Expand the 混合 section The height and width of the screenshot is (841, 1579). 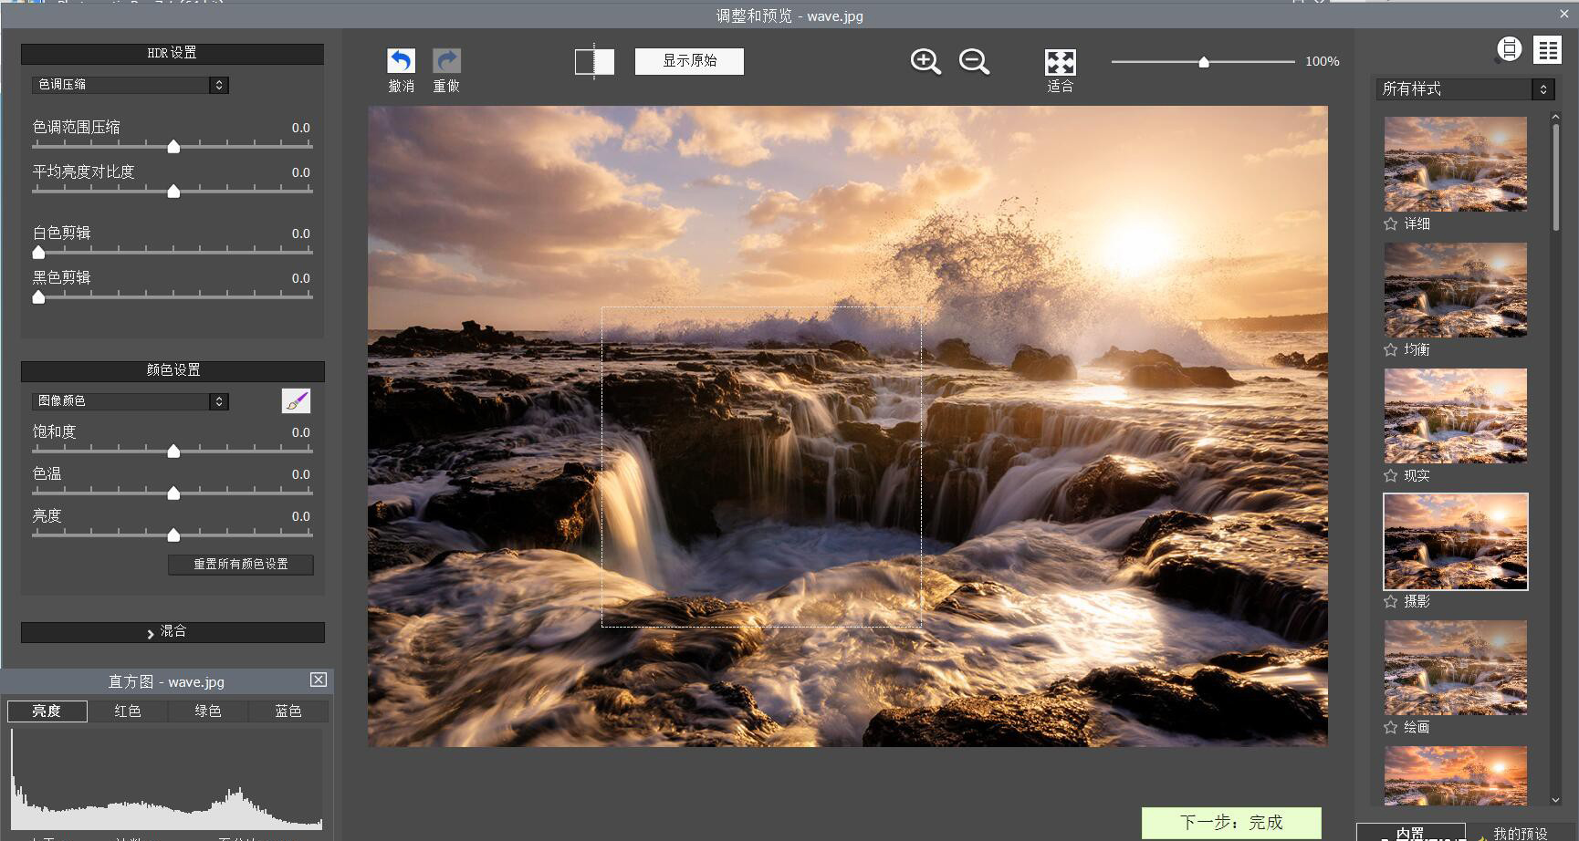[172, 631]
